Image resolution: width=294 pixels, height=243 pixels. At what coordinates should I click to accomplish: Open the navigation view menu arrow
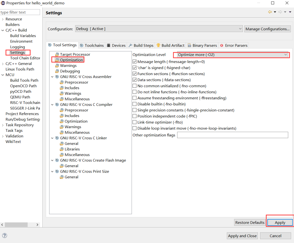[290, 12]
